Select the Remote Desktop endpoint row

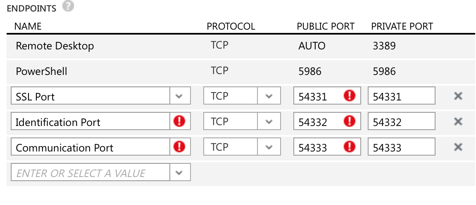241,46
